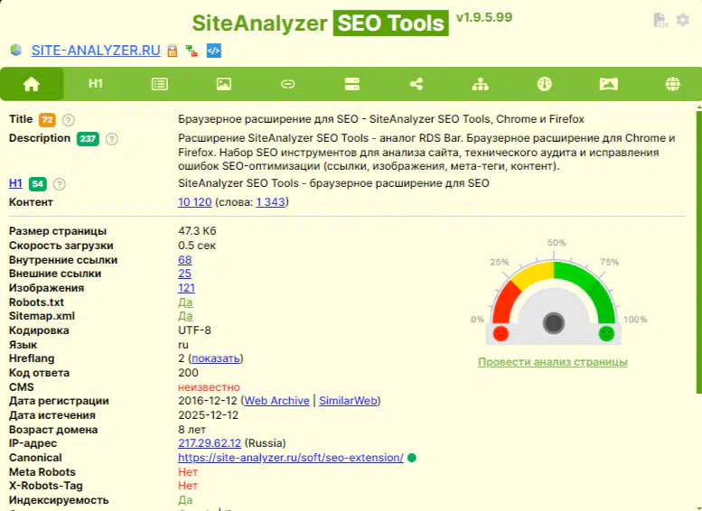Open the speed gauge tab icon
The height and width of the screenshot is (511, 702).
[544, 84]
